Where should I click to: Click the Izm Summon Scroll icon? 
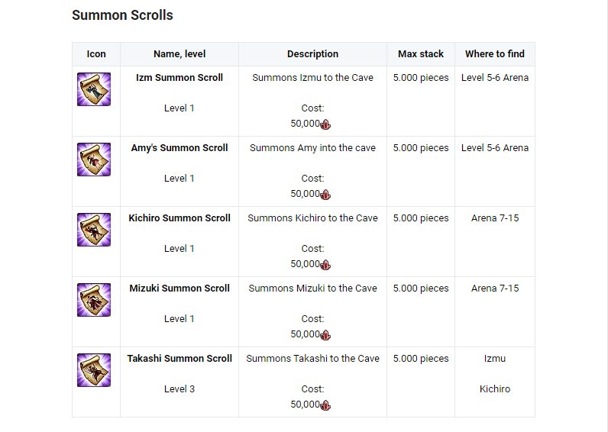tap(94, 89)
